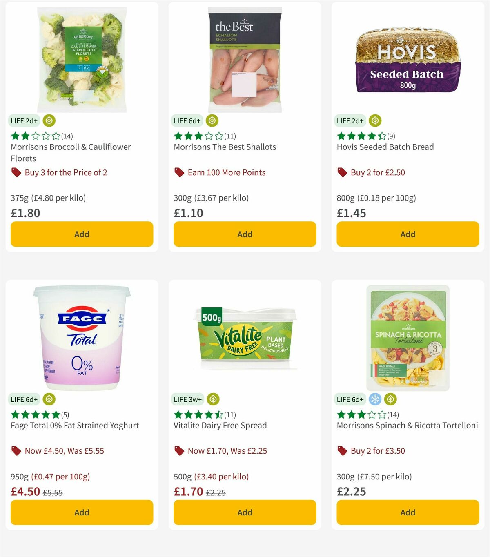Click the (11) review count on the Shallots
Screen dimensions: 490x557
pos(230,136)
